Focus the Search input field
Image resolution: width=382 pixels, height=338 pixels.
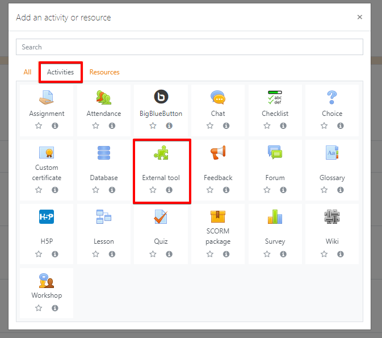click(189, 47)
